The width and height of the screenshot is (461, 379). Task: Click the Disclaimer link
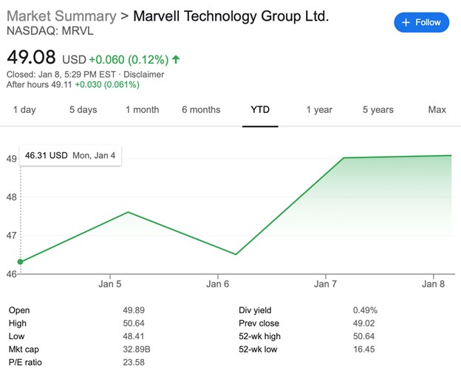pyautogui.click(x=144, y=74)
